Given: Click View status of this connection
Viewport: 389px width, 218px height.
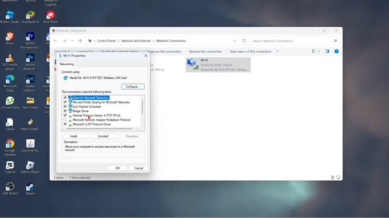Looking at the screenshot, I should (x=250, y=51).
